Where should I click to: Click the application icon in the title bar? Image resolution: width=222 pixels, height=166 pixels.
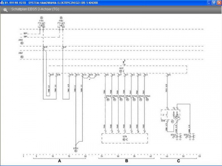2,3
